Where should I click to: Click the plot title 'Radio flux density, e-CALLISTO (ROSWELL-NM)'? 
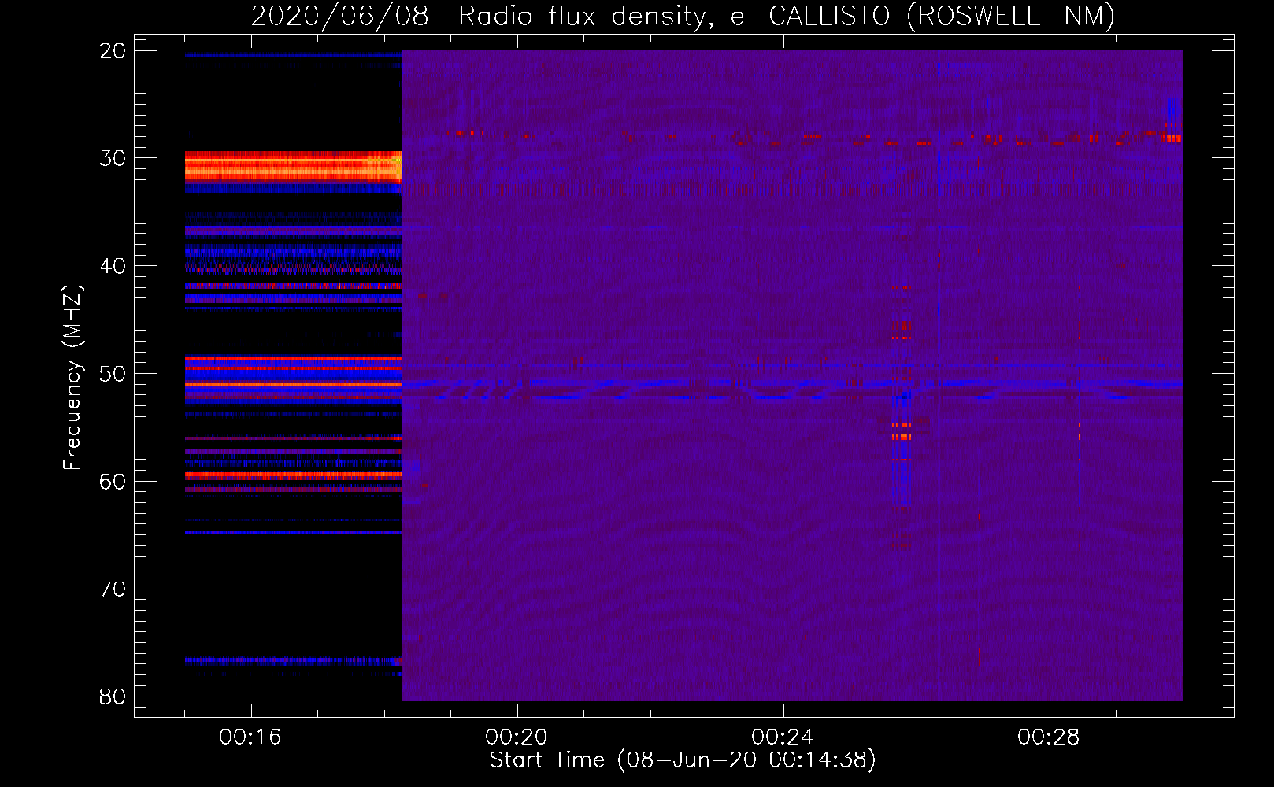coord(787,16)
